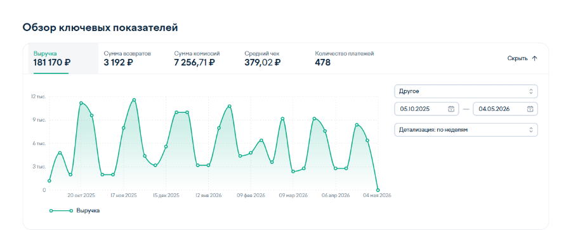Click the last data point at 04 мая 2026

pos(378,190)
